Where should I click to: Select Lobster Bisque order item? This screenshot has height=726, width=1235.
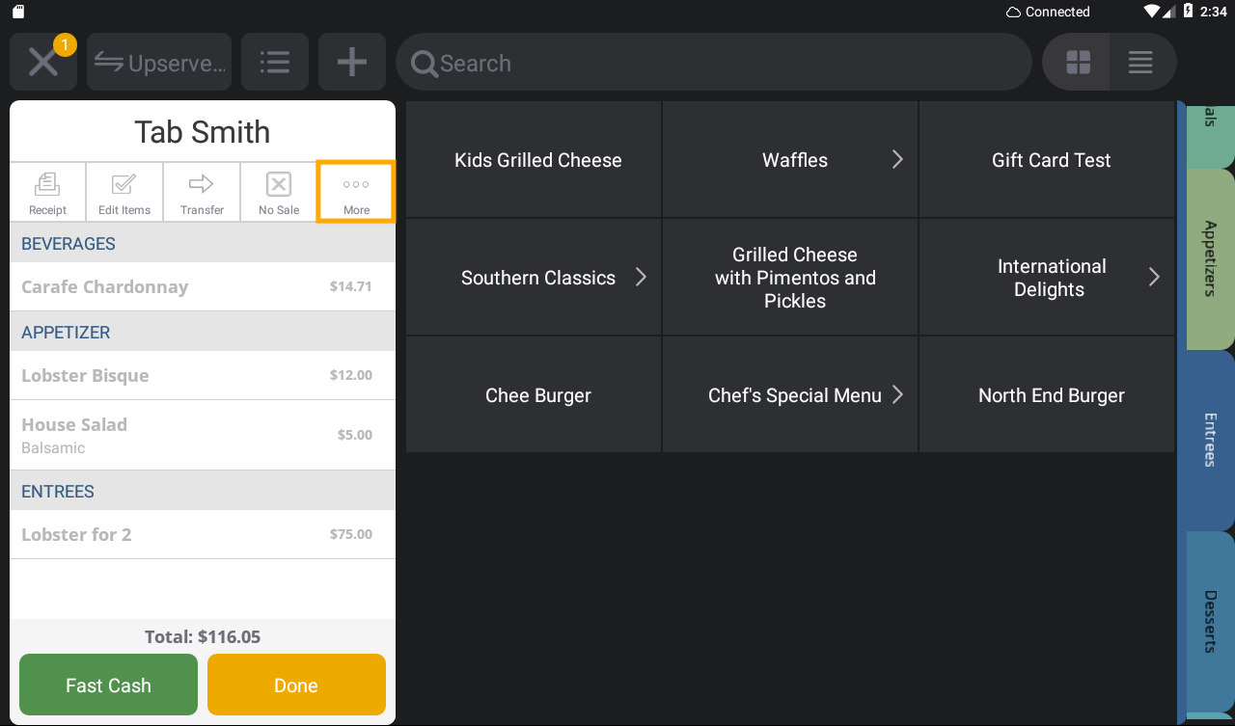pyautogui.click(x=203, y=375)
